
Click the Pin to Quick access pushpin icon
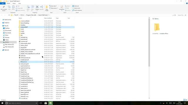pos(4,7)
